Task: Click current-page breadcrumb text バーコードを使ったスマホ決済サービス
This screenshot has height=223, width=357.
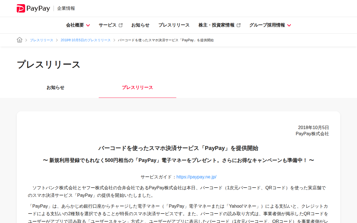Action: (x=166, y=40)
